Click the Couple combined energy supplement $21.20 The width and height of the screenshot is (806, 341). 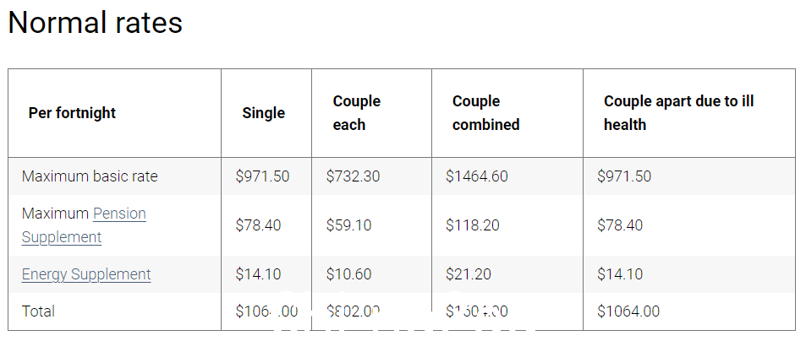pos(469,274)
